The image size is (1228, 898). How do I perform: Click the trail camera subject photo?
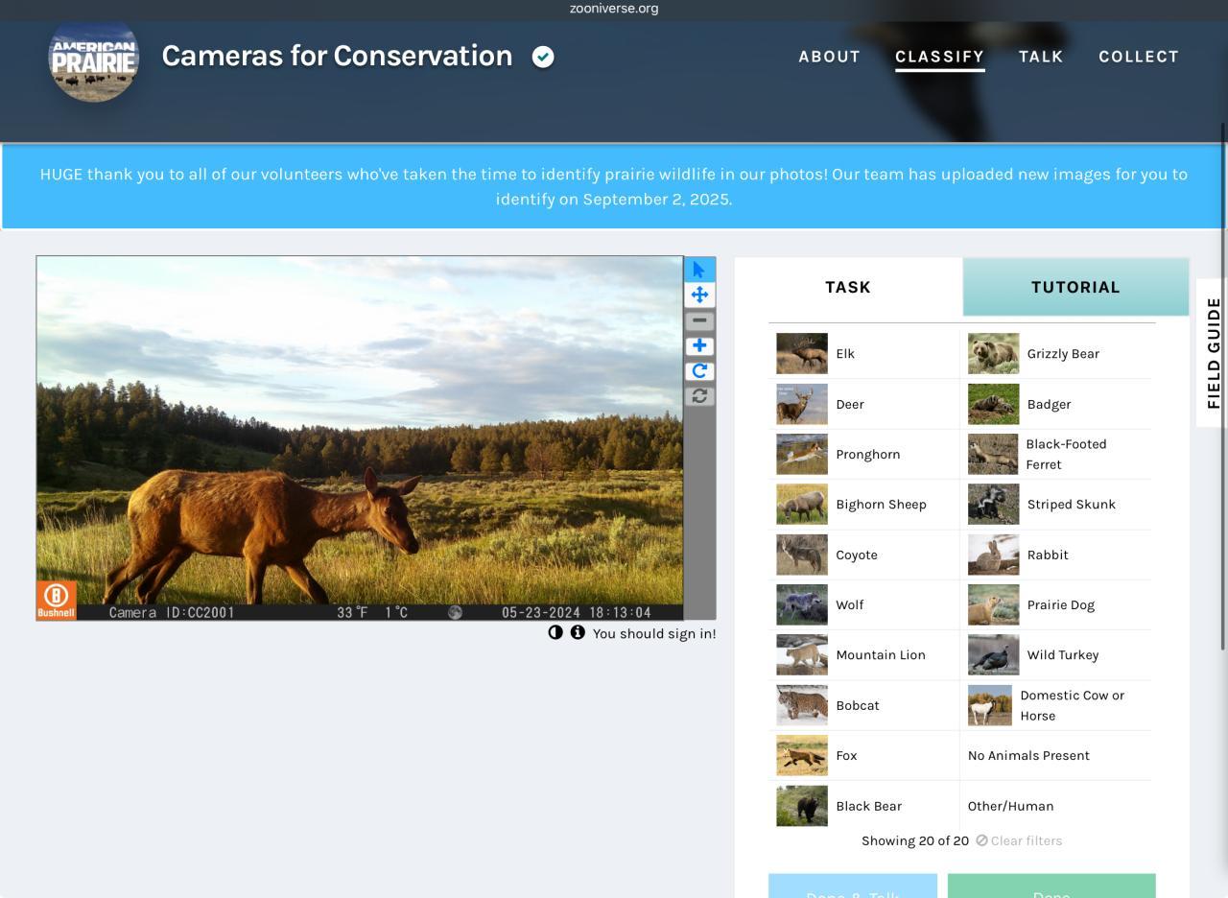(x=360, y=438)
